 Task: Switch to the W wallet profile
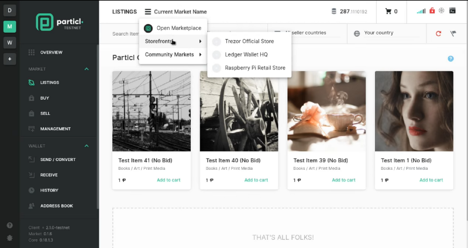pyautogui.click(x=9, y=43)
